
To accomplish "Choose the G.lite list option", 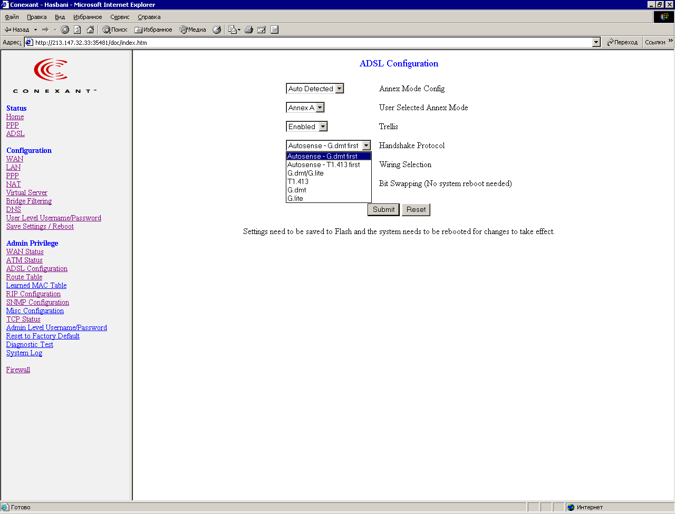I will pyautogui.click(x=329, y=198).
